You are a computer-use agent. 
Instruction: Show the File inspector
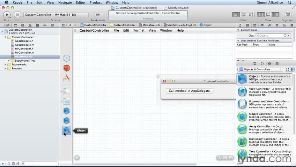(x=240, y=25)
